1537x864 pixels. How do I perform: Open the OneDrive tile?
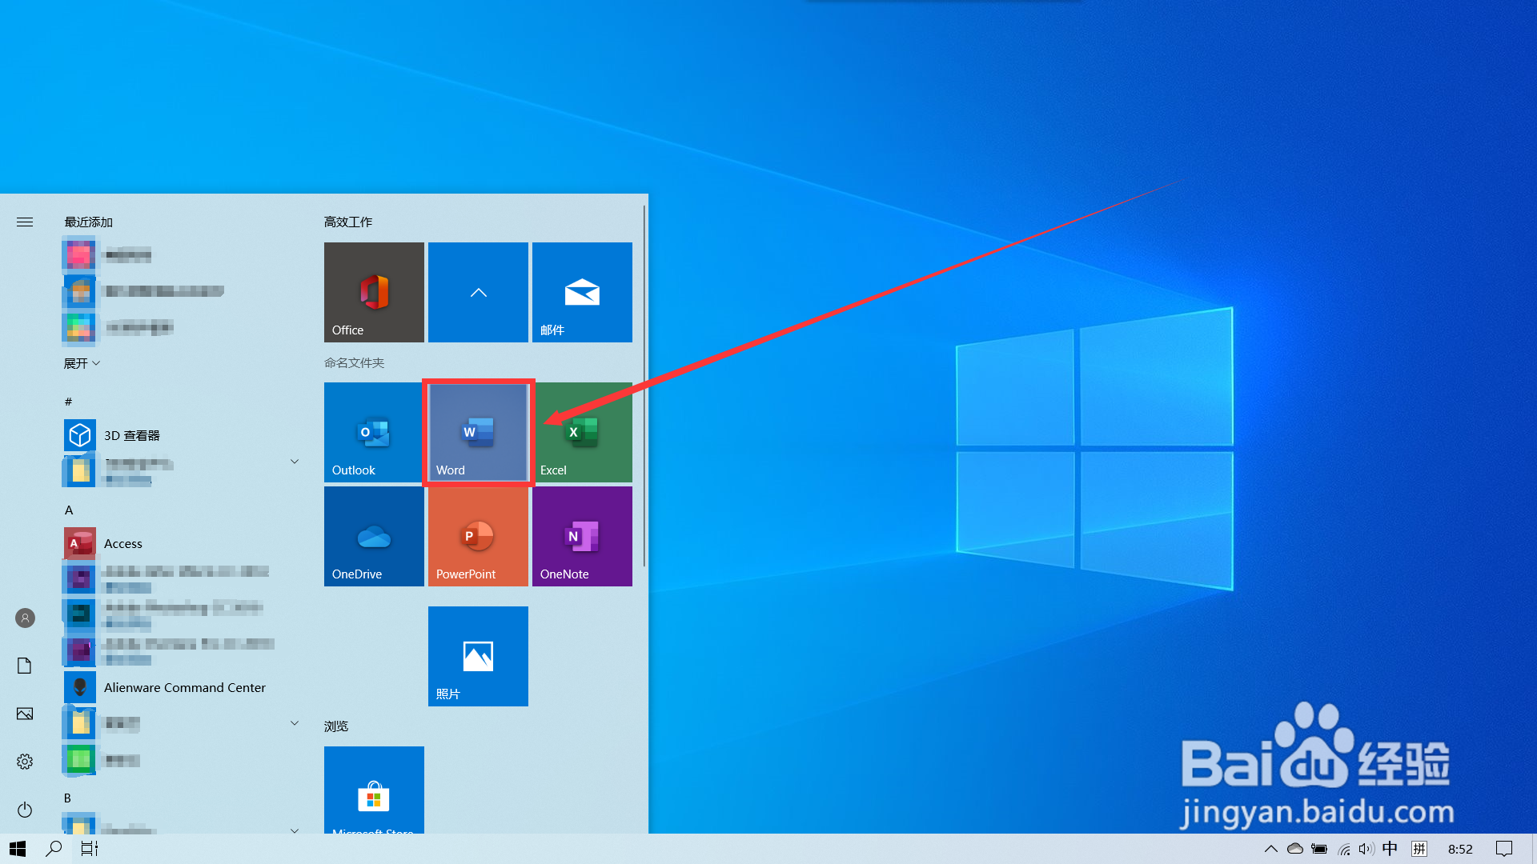pos(374,536)
